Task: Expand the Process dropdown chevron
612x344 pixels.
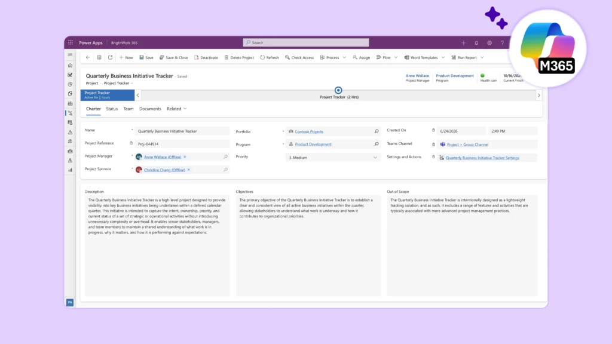Action: [344, 58]
